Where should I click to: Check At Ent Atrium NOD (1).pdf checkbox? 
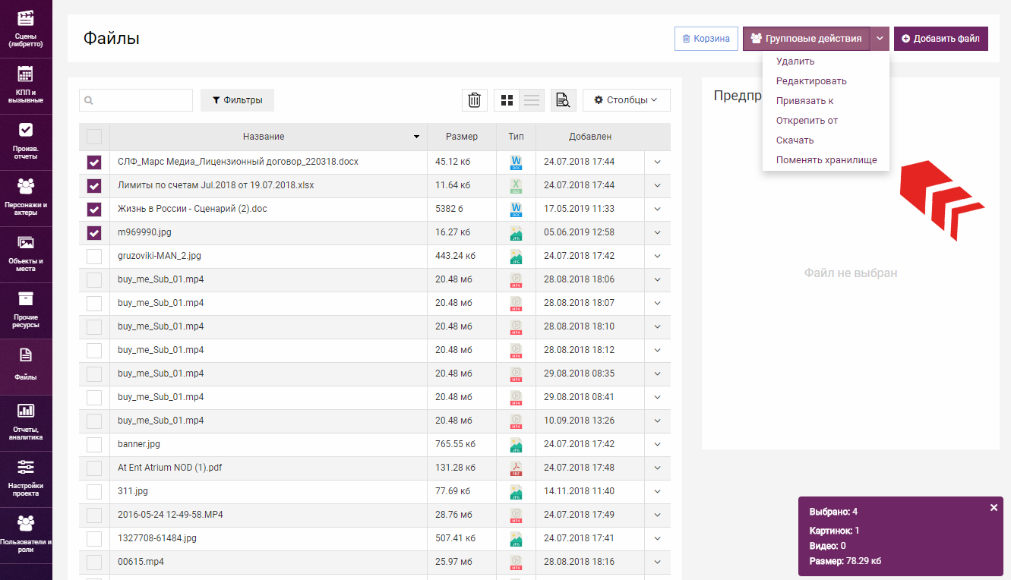tap(94, 468)
